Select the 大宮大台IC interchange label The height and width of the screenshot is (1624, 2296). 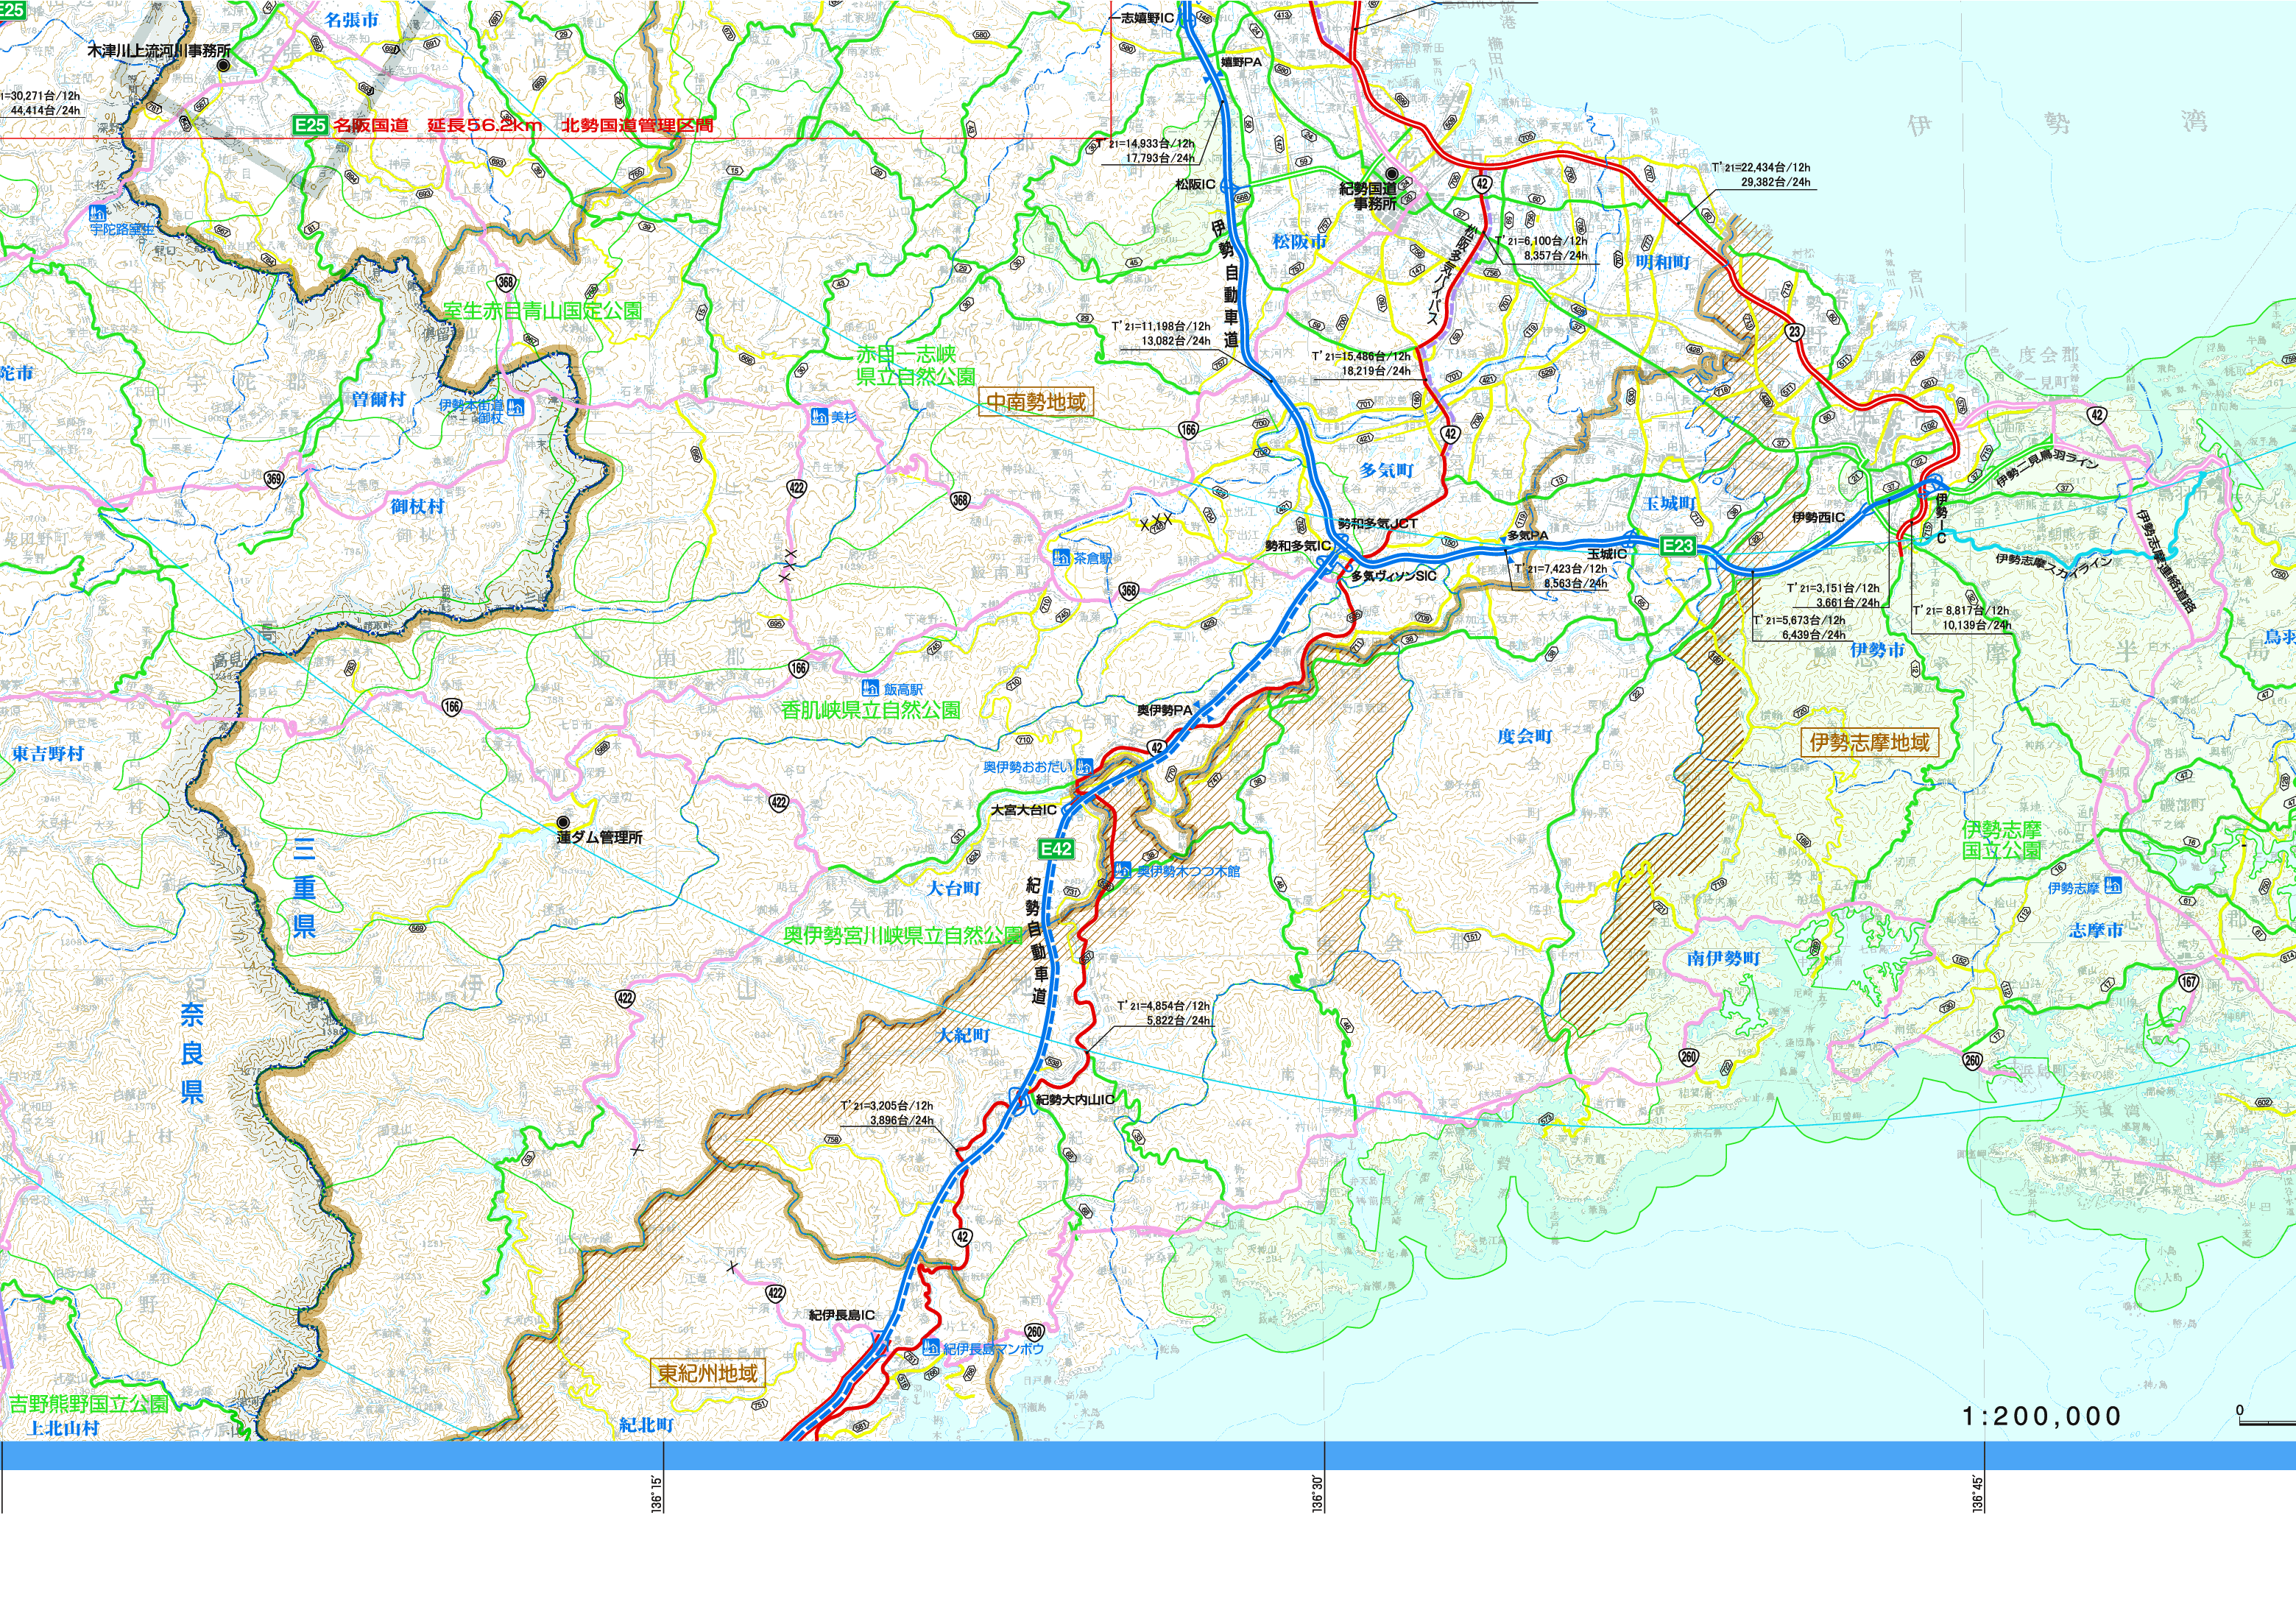[1024, 810]
